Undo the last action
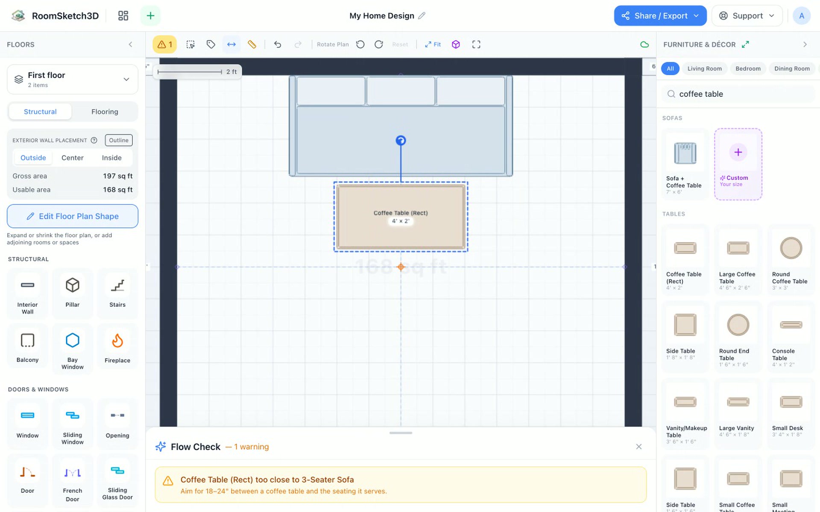The image size is (820, 512). coord(278,44)
